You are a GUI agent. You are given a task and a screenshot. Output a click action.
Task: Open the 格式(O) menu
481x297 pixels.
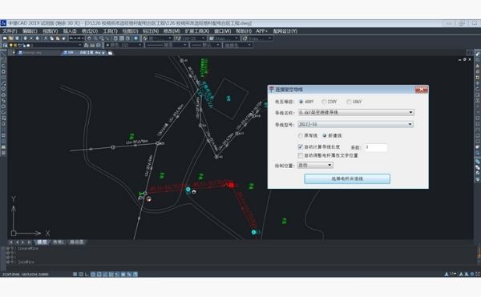click(90, 31)
